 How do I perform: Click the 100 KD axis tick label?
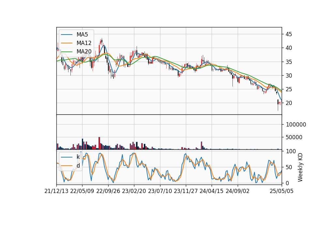point(291,151)
